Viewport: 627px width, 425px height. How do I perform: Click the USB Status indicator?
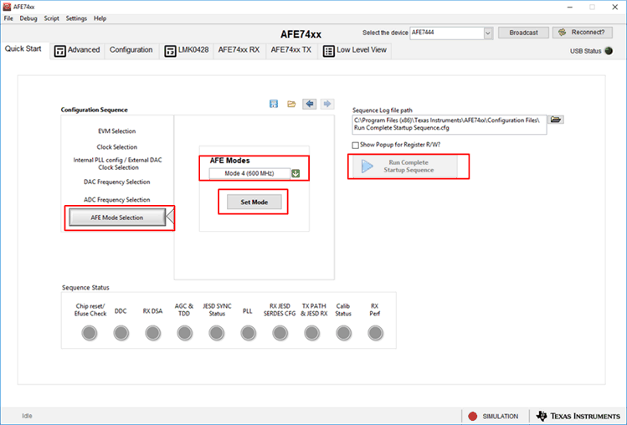[x=609, y=51]
